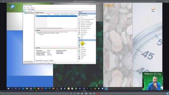Click the Name column header
The image size is (169, 95).
pyautogui.click(x=37, y=15)
